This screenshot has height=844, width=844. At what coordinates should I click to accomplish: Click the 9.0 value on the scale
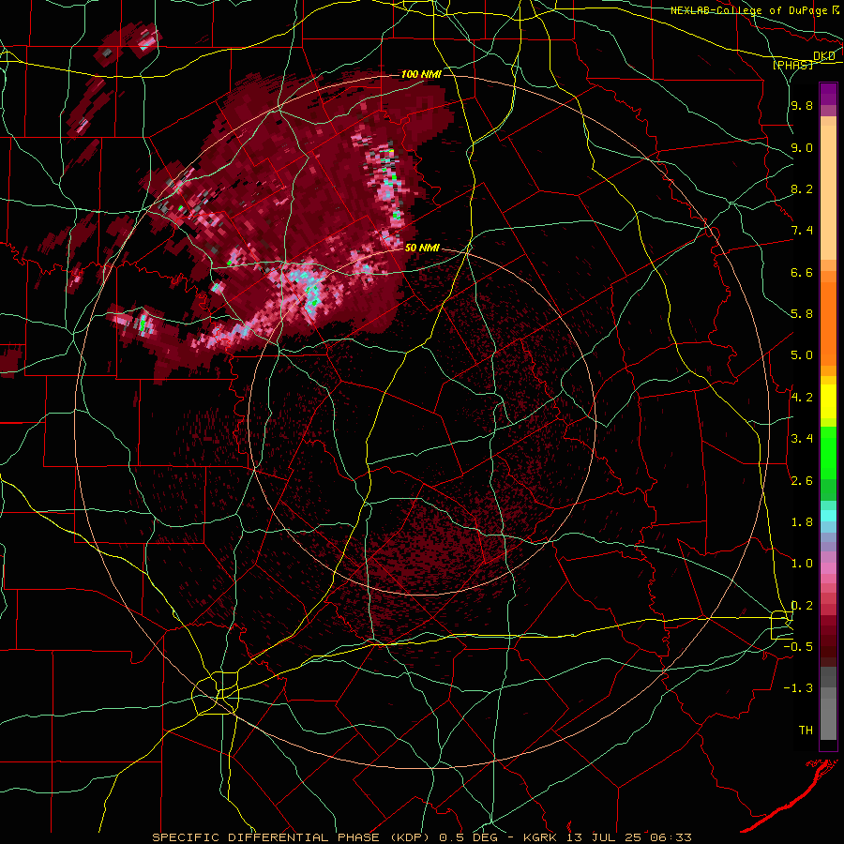pyautogui.click(x=802, y=147)
